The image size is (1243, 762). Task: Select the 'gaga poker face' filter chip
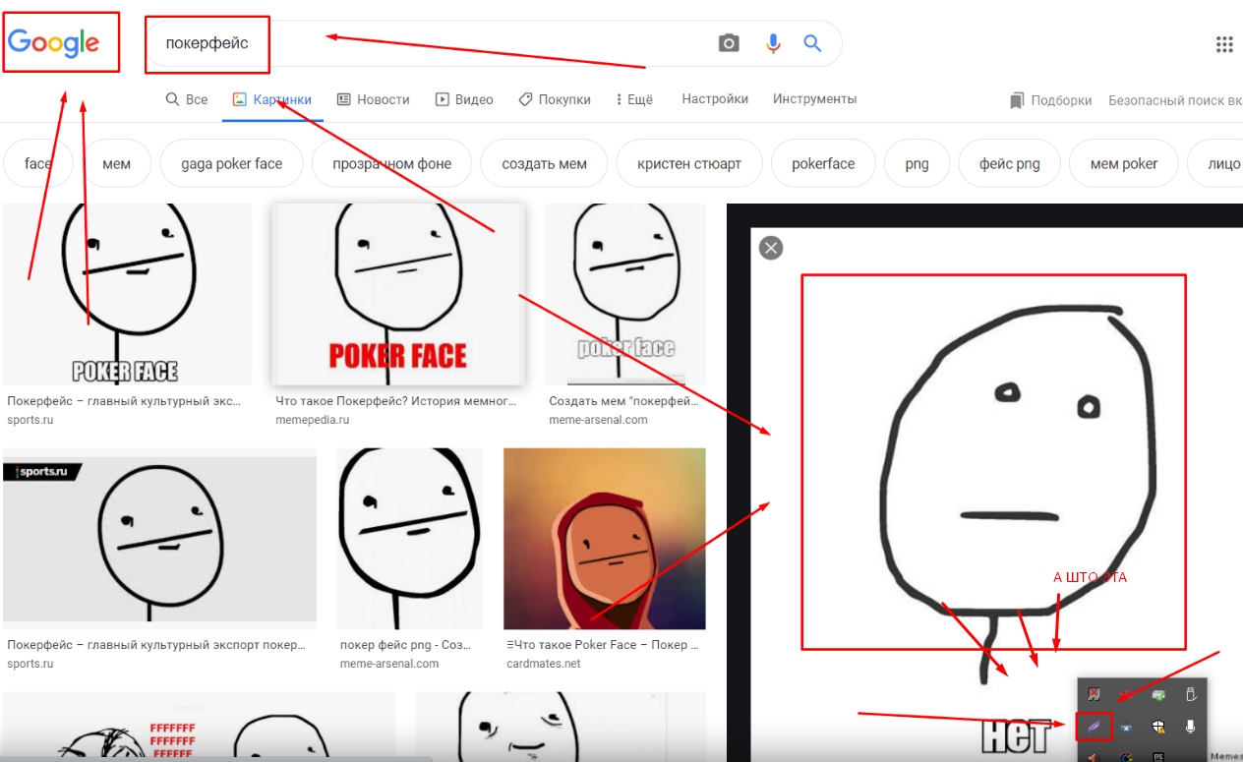(x=231, y=164)
